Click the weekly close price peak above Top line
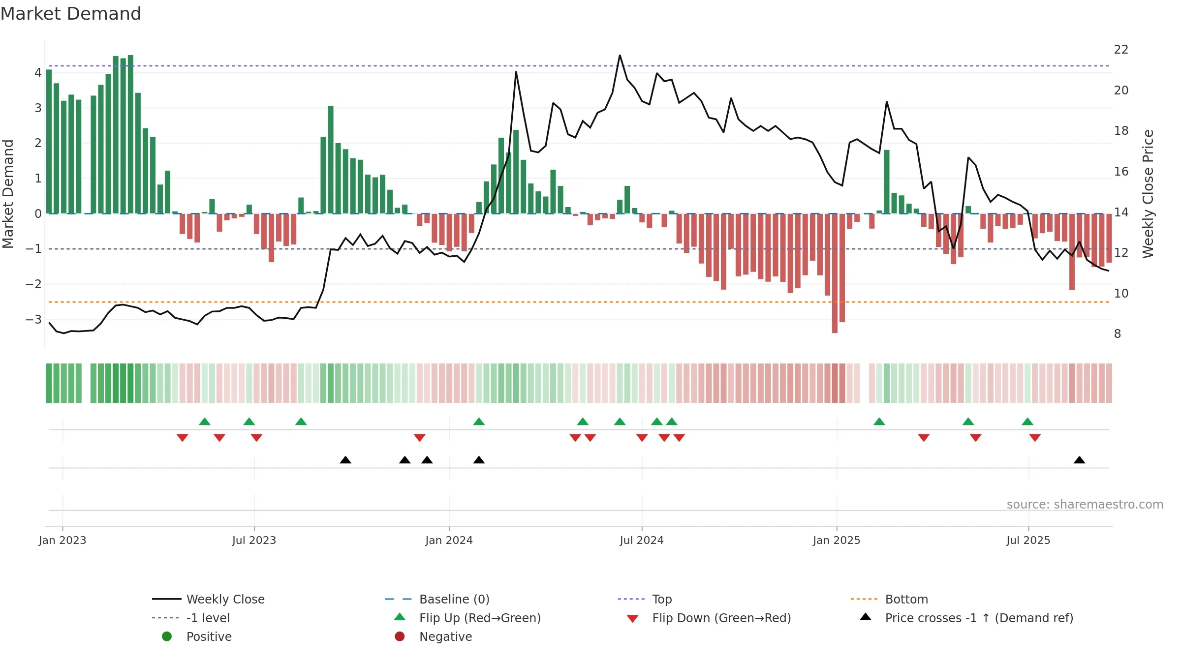1181x664 pixels. (x=620, y=56)
